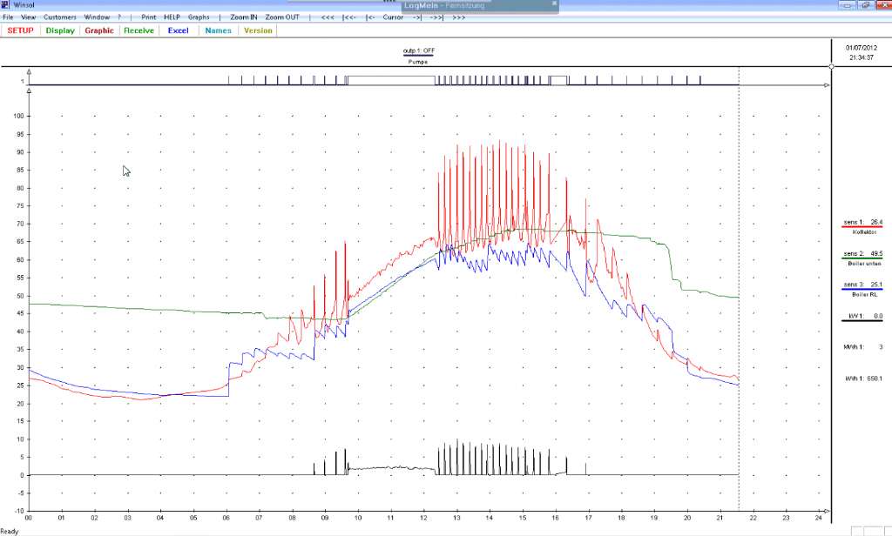Click the cursor handle circle atop the right divider
Screen dimensions: 892x536
tap(832, 66)
